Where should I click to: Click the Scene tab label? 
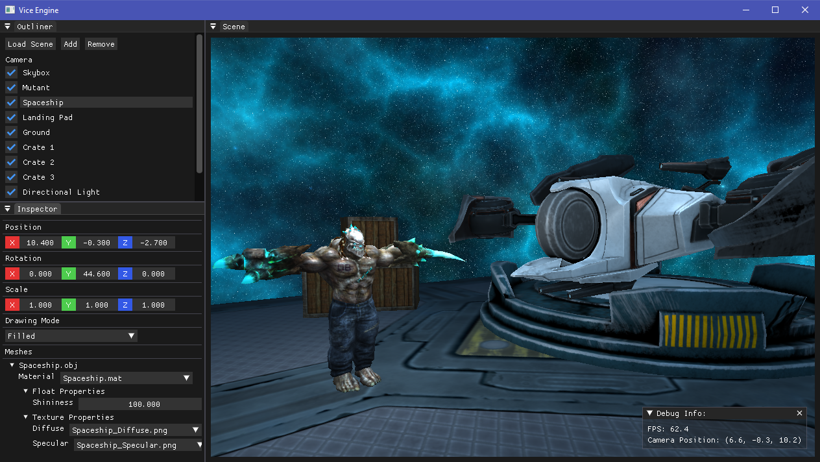[x=234, y=27]
